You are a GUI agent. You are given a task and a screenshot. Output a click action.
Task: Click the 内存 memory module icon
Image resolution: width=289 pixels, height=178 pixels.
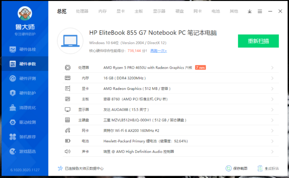click(68, 78)
